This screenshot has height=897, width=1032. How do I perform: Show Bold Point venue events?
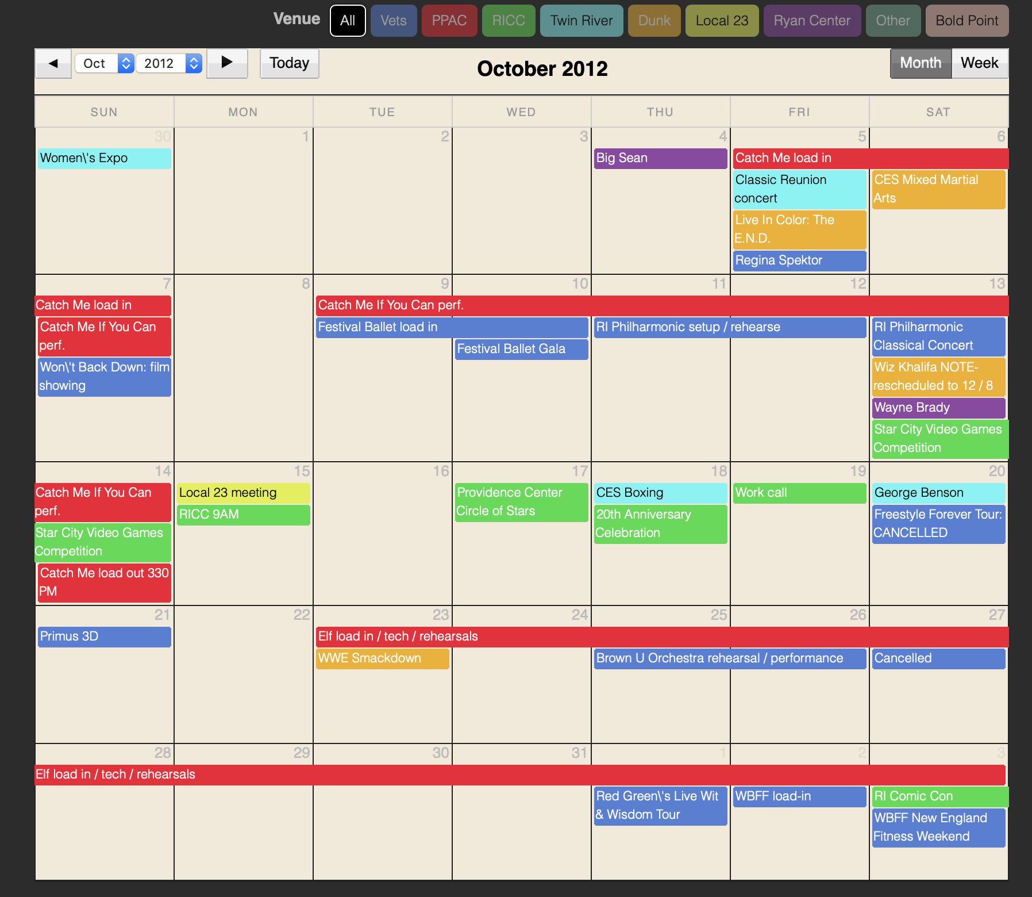coord(966,21)
